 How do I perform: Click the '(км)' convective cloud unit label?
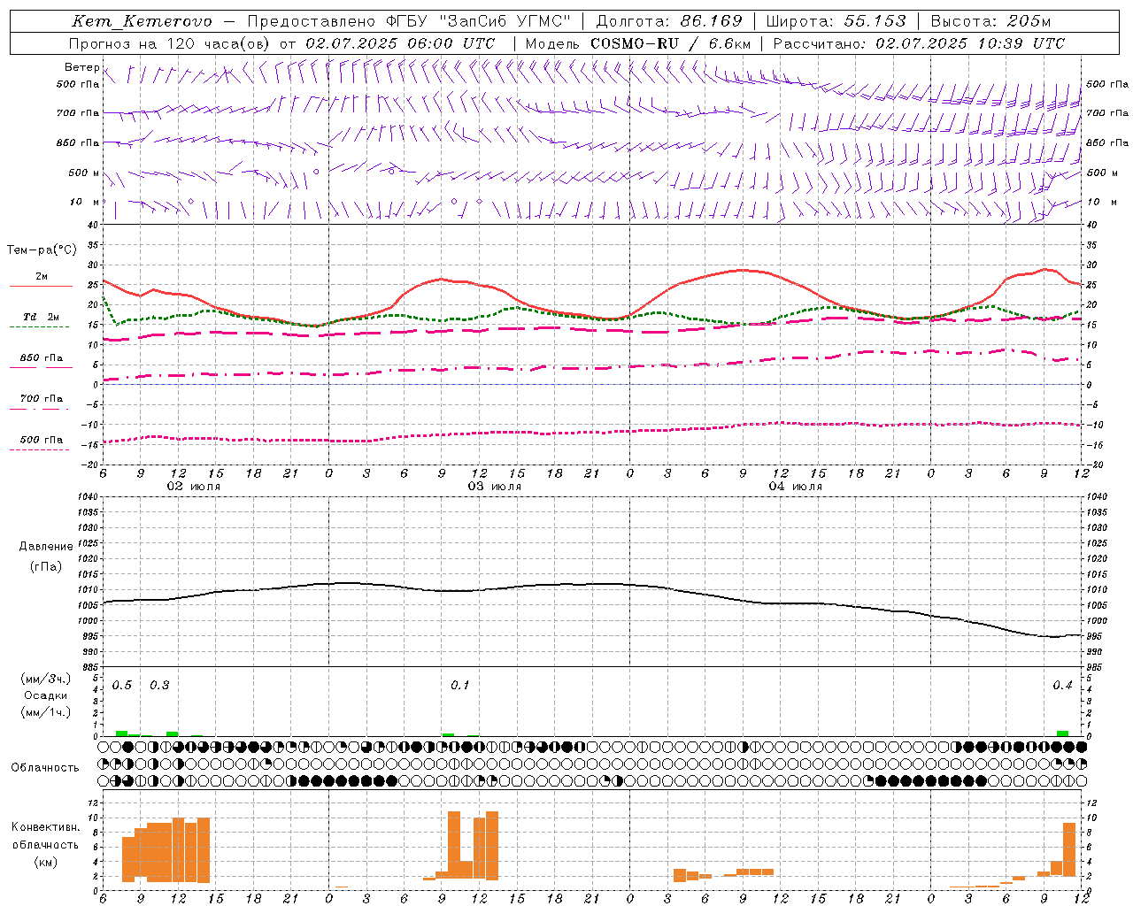45,862
